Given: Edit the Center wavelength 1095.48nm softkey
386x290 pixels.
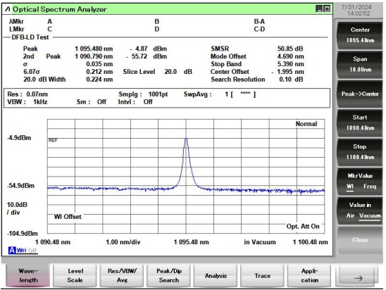Looking at the screenshot, I should coord(360,35).
